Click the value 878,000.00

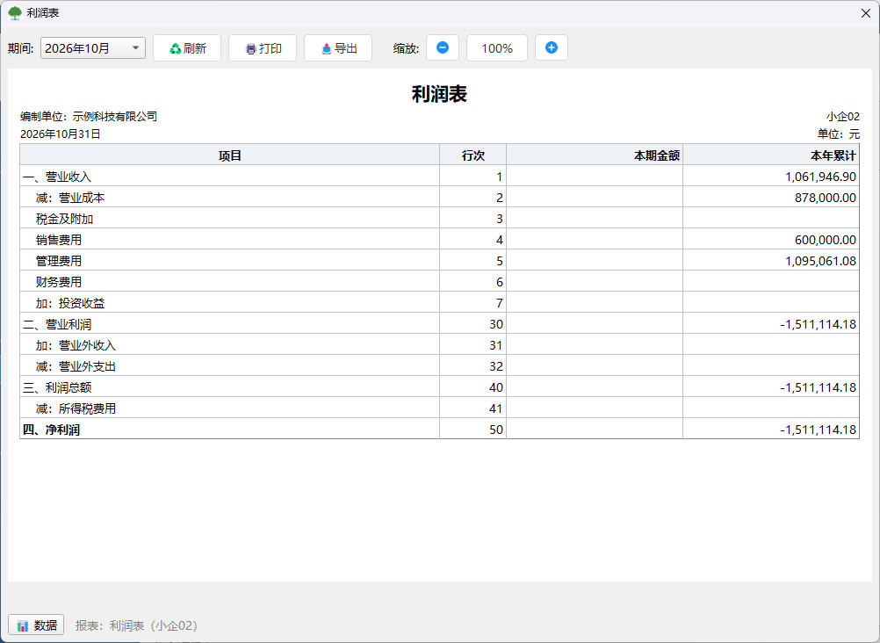pyautogui.click(x=826, y=198)
